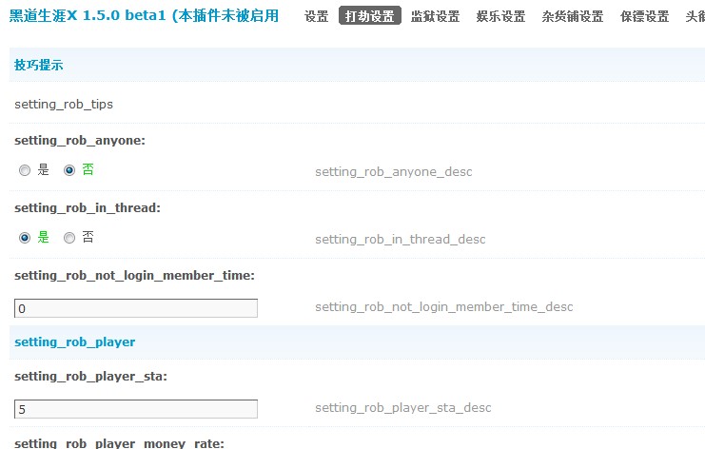Click the setting_rob_tips text
The height and width of the screenshot is (449, 705).
point(64,105)
